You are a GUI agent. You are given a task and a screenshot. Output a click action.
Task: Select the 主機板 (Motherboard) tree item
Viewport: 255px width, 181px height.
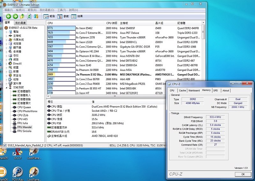coord(17,36)
